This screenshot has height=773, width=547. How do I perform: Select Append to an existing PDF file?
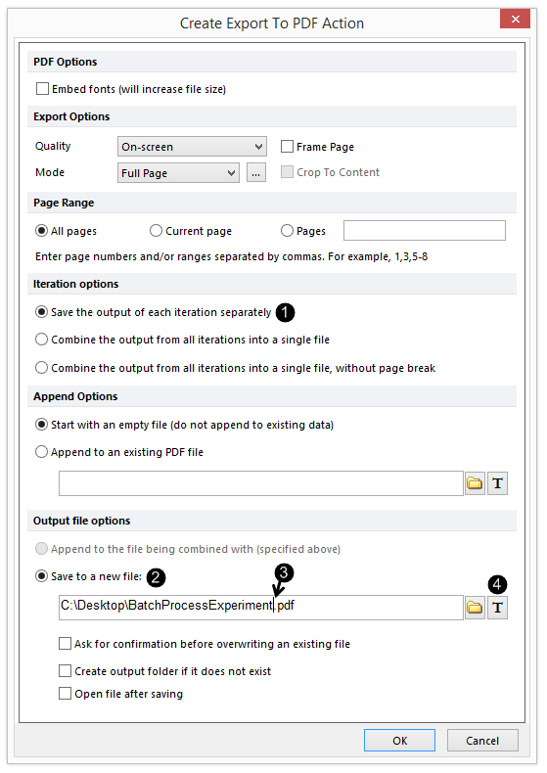pos(41,452)
